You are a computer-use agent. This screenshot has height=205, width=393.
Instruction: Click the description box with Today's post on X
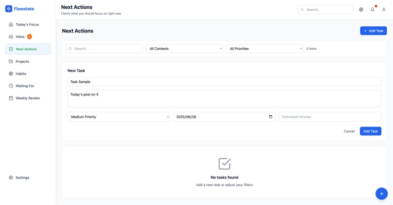point(224,98)
